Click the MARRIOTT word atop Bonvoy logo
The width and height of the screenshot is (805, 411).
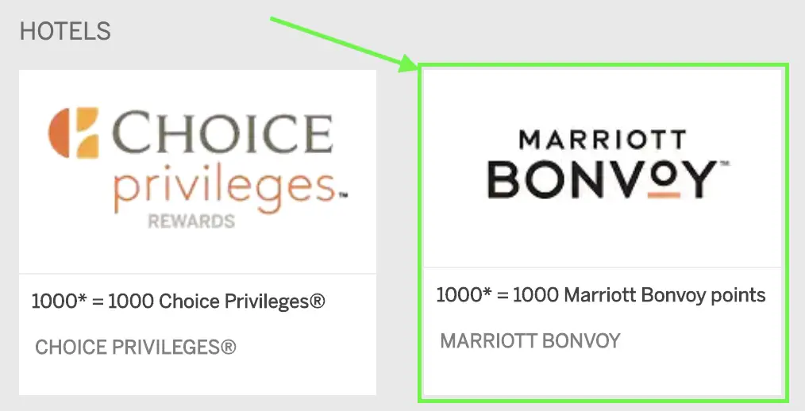[603, 140]
